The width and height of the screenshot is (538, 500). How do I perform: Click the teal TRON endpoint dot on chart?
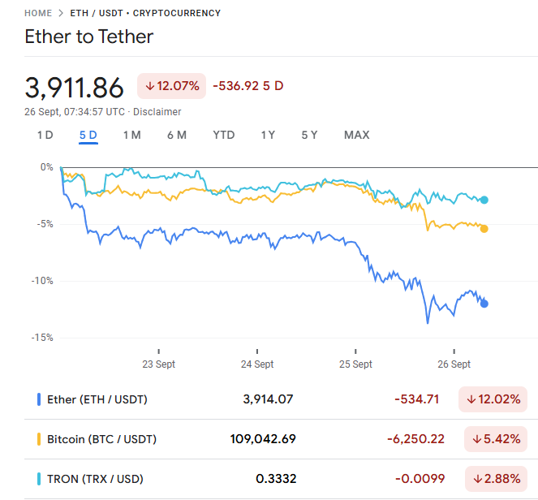[484, 200]
